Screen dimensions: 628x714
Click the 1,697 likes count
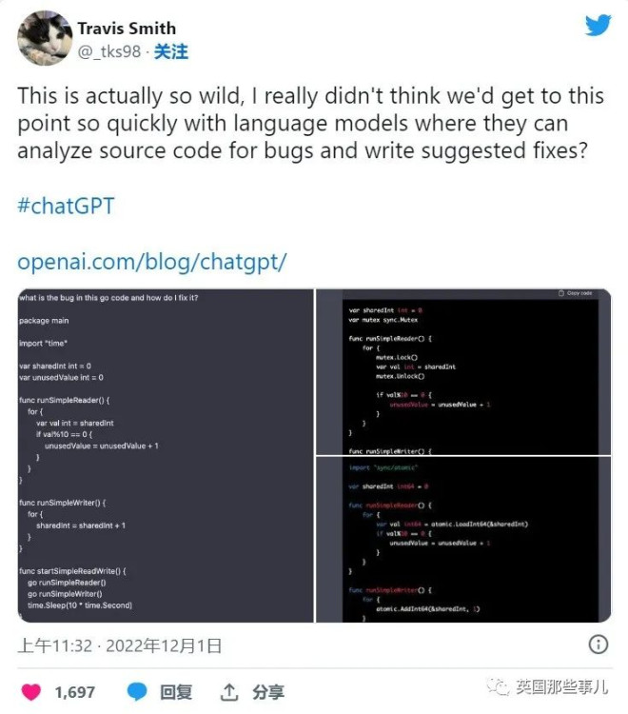point(74,692)
